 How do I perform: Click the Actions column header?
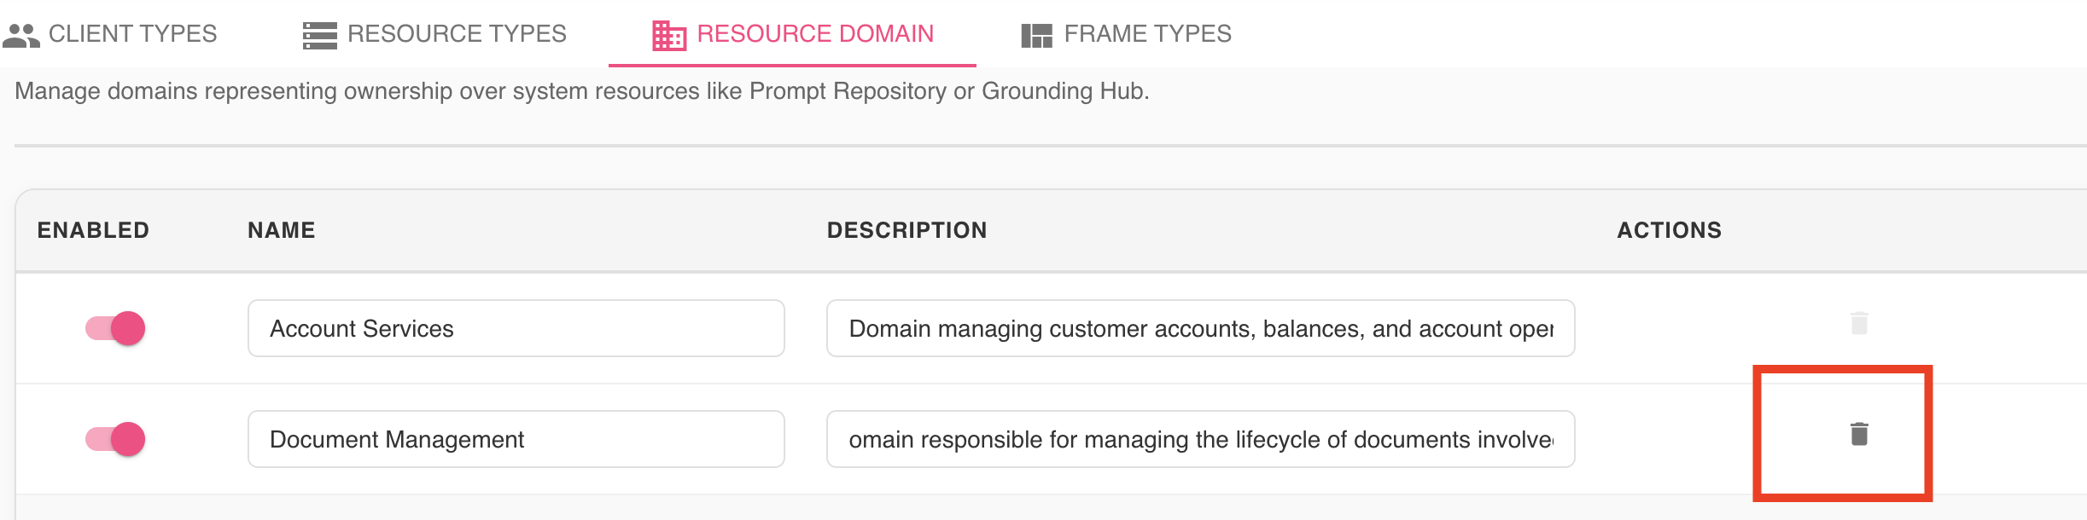click(1670, 230)
